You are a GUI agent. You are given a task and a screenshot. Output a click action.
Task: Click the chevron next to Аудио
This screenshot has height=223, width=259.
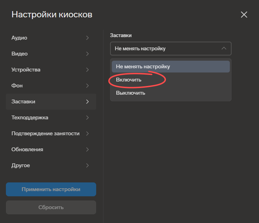(87, 38)
